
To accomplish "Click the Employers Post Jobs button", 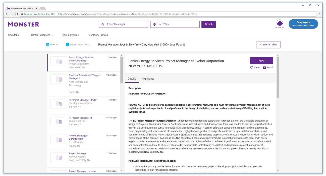I will tap(303, 24).
